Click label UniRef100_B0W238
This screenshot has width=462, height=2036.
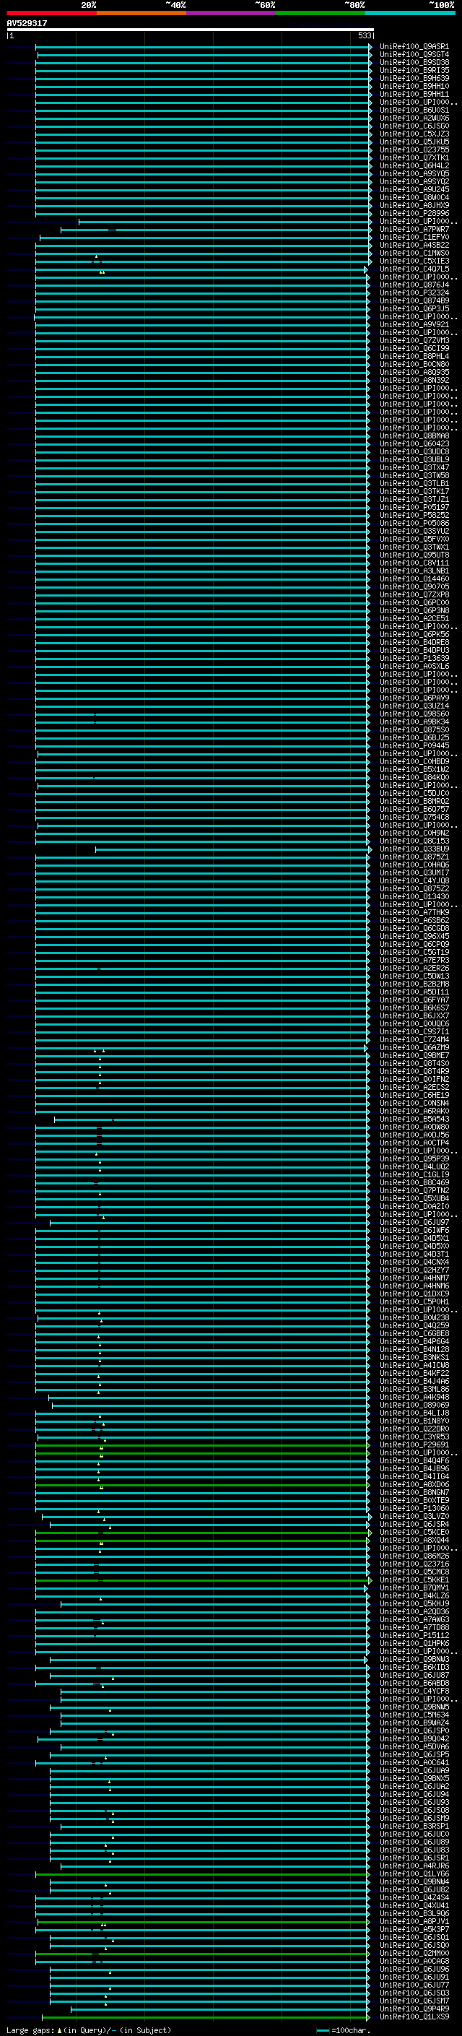coord(414,1317)
